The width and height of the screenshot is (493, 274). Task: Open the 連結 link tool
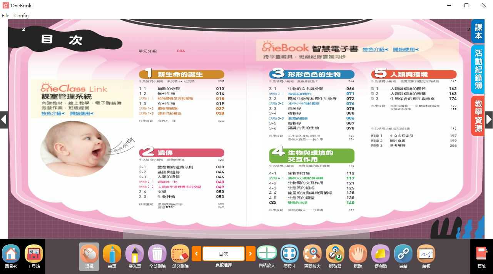click(x=403, y=256)
